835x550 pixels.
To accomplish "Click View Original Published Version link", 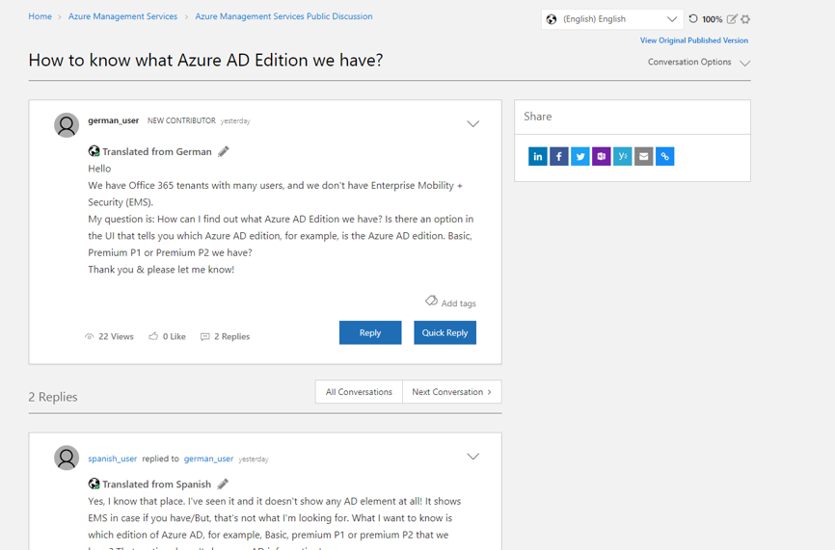I will 694,40.
